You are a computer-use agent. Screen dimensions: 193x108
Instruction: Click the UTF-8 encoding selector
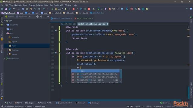pos(149,106)
